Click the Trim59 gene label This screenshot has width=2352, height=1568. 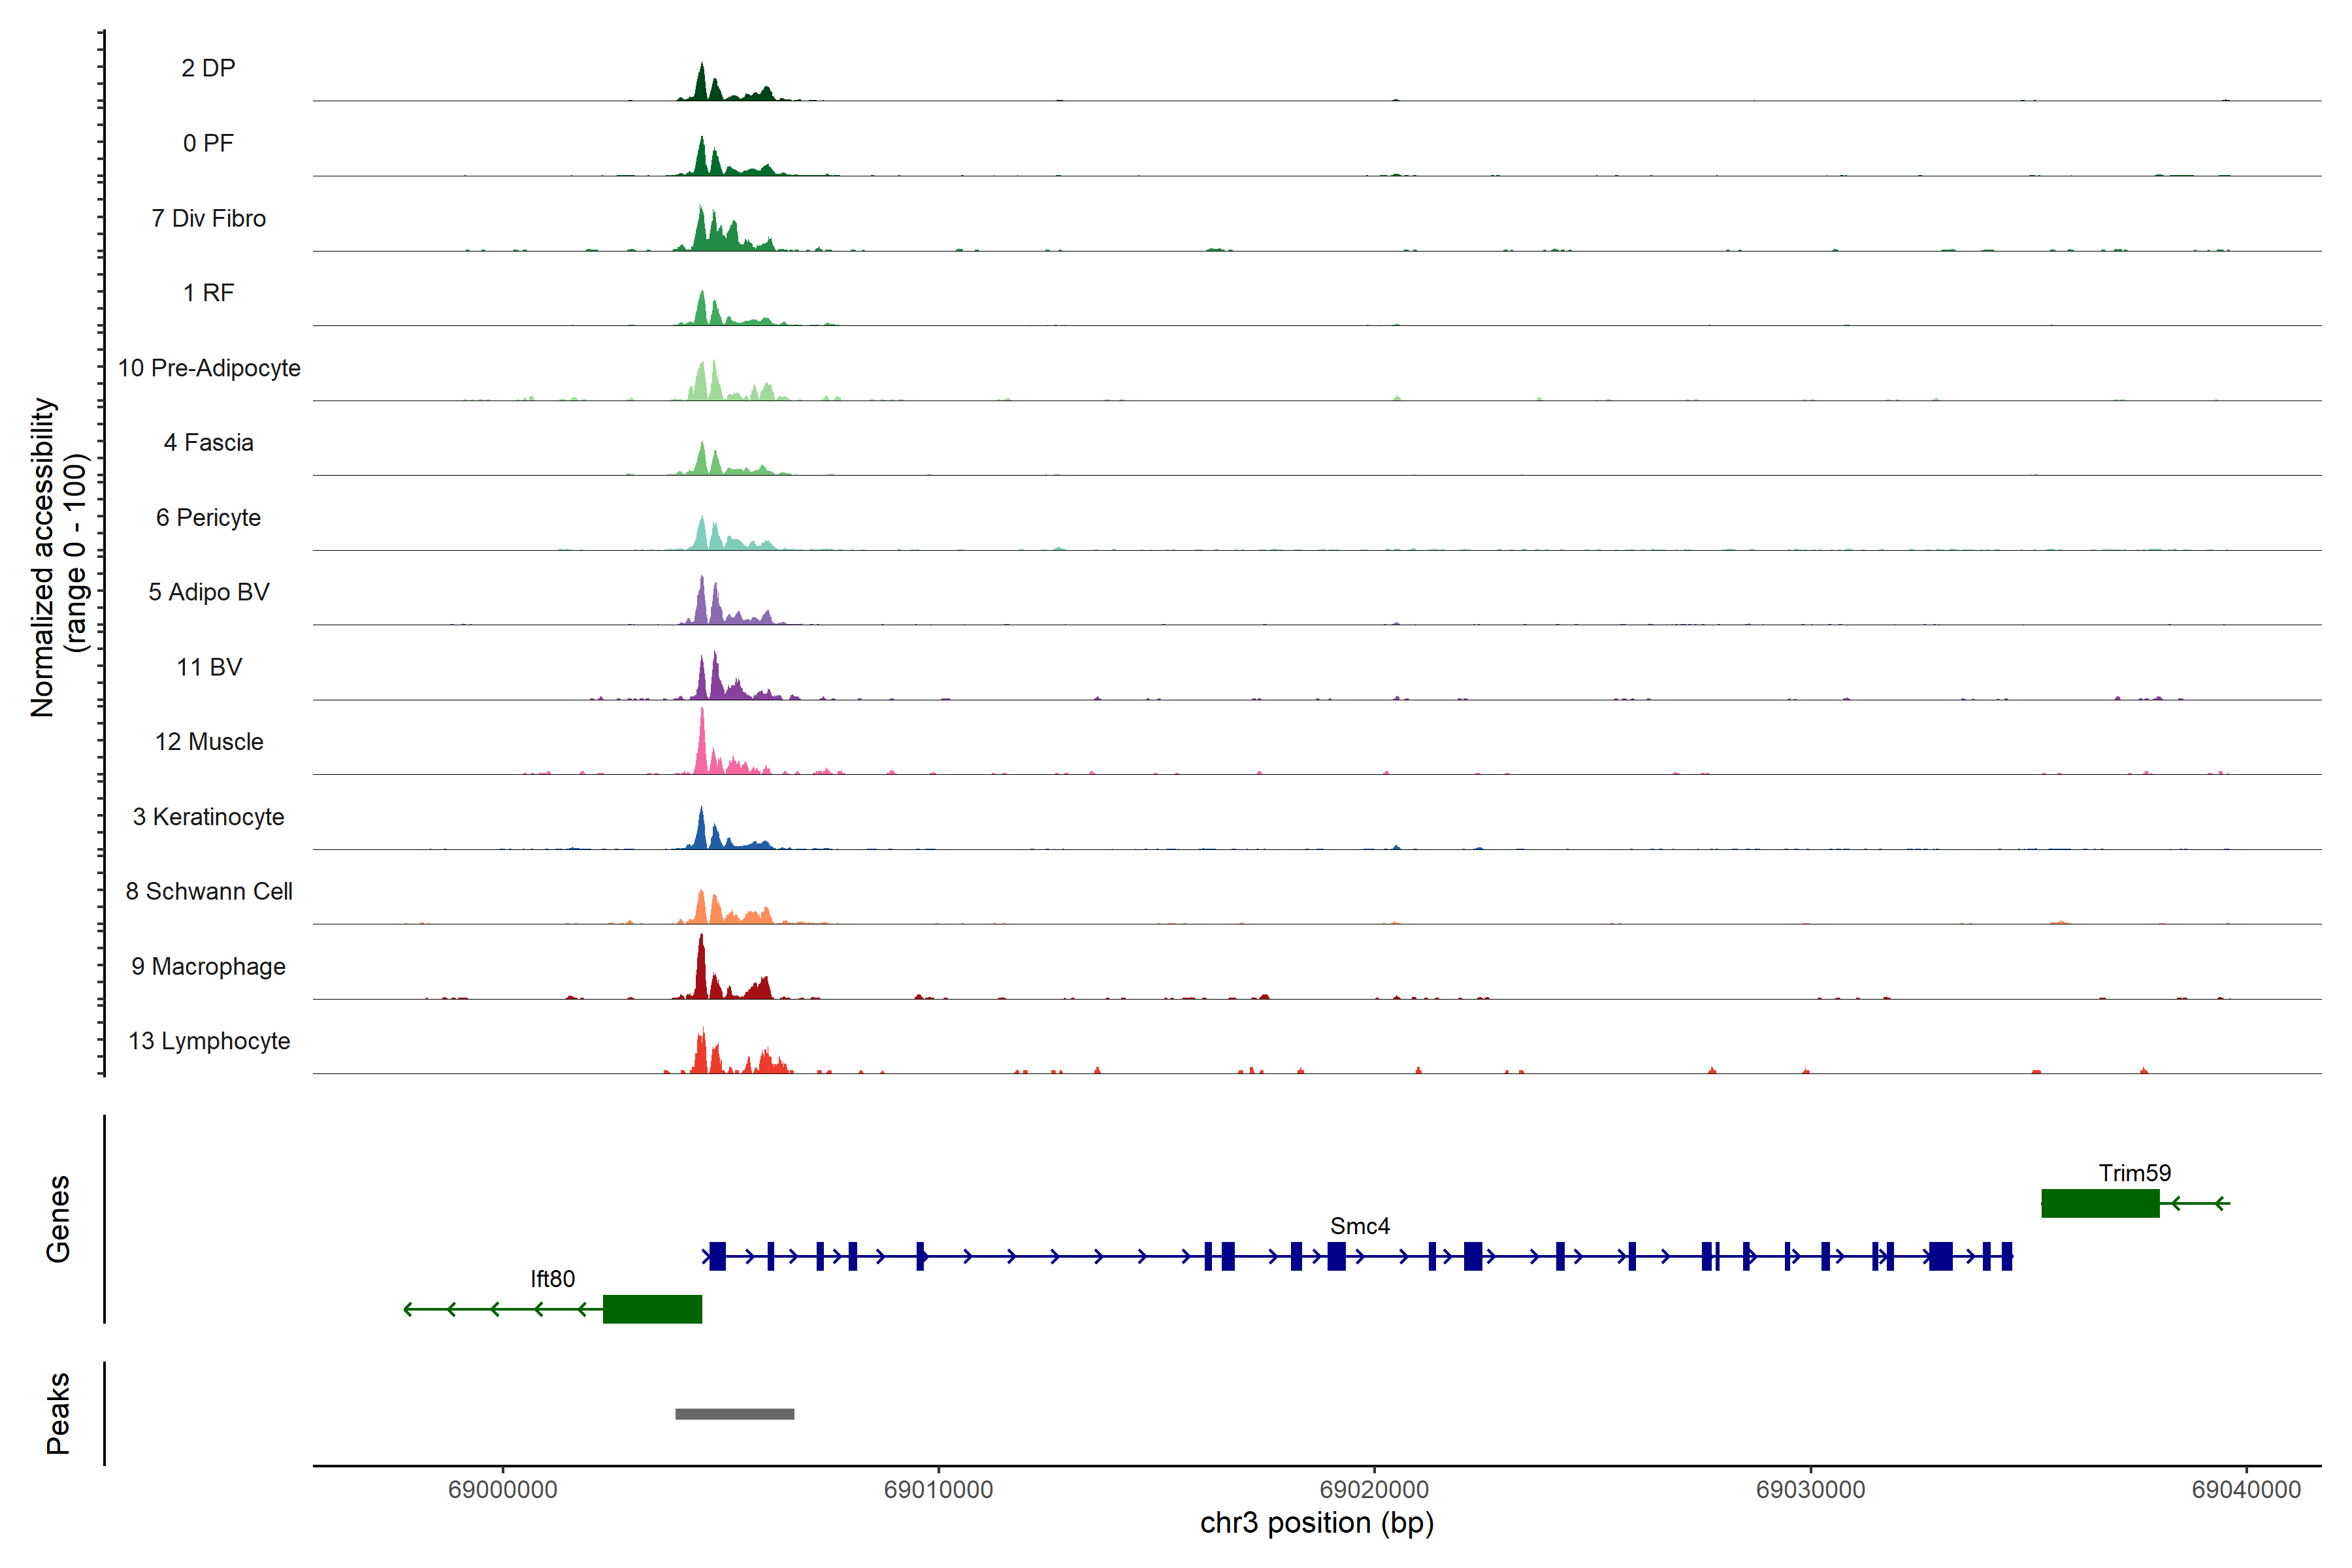[2134, 1173]
